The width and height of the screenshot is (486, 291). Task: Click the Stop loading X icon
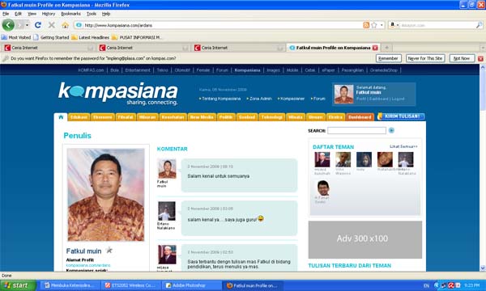(x=52, y=25)
